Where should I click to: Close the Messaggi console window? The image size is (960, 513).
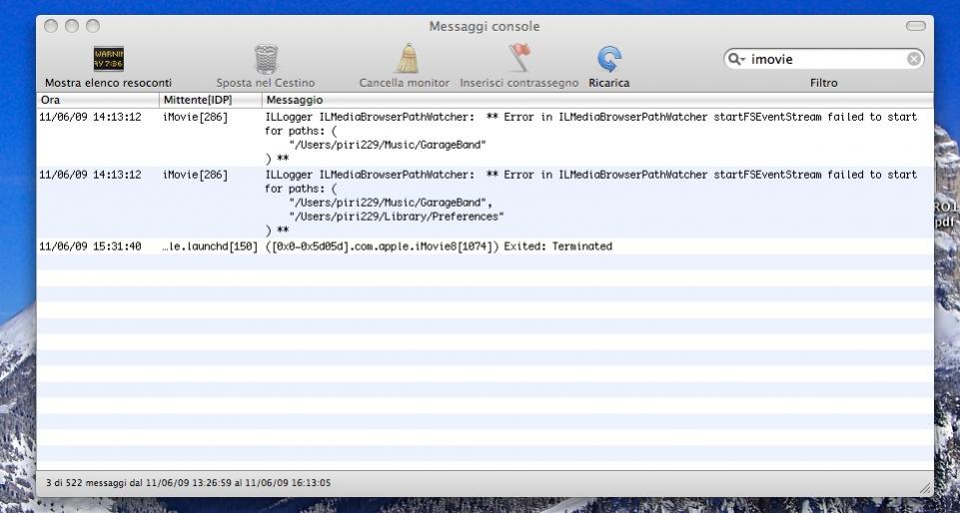(x=51, y=26)
